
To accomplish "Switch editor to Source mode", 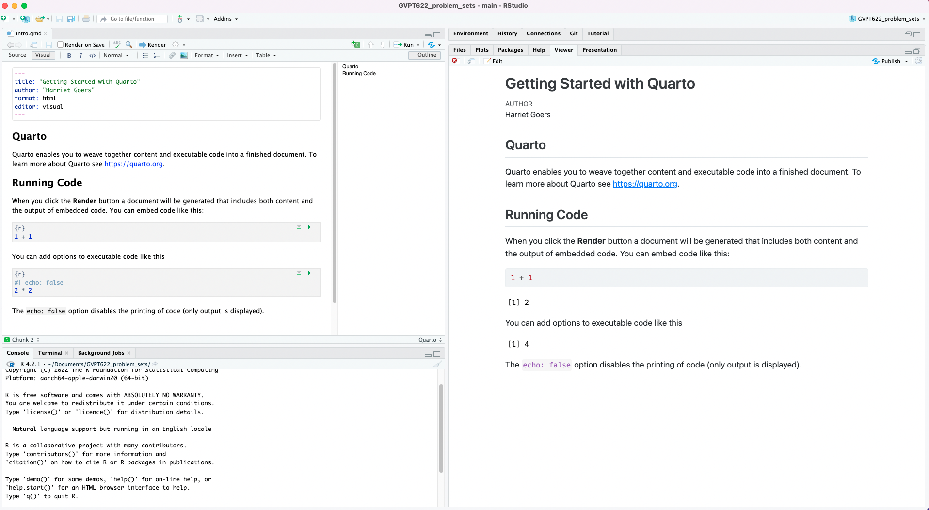I will [x=17, y=55].
